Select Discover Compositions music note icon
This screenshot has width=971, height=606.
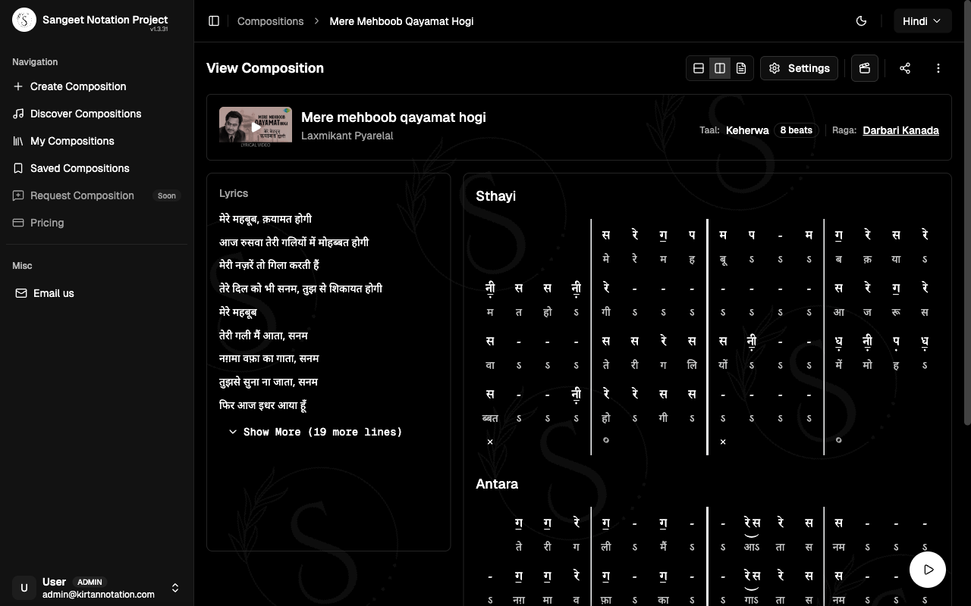click(18, 114)
